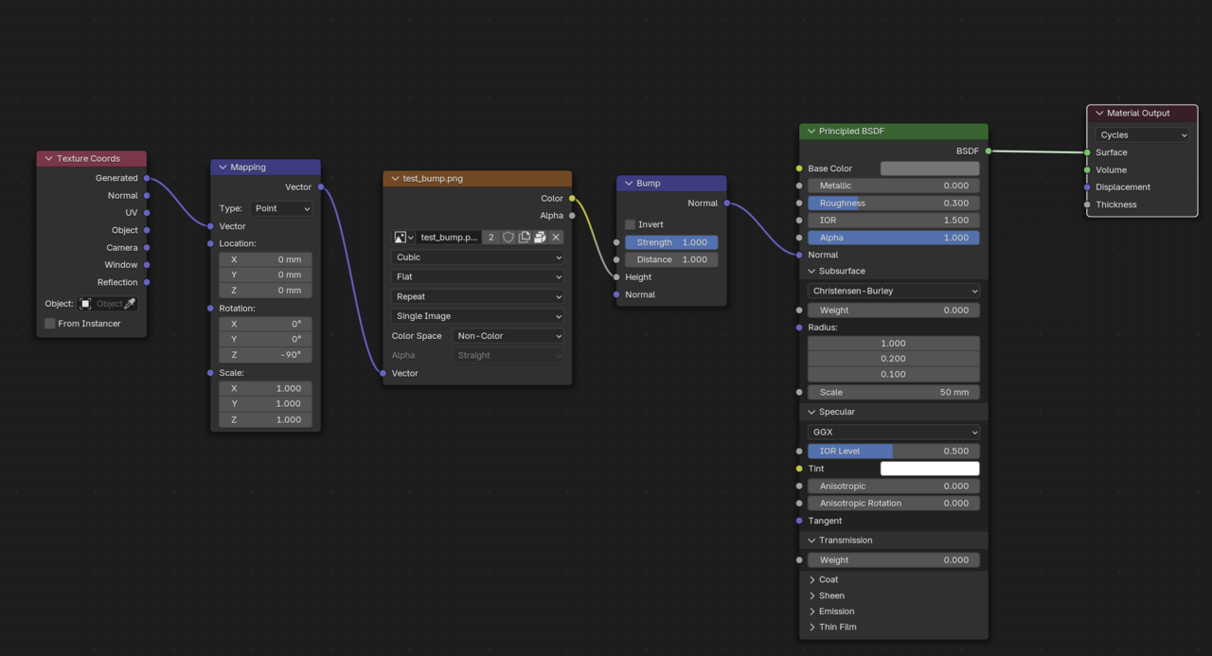Screen dimensions: 1212x656
Task: Click the Alpha slider in Principled BSDF
Action: tap(894, 238)
